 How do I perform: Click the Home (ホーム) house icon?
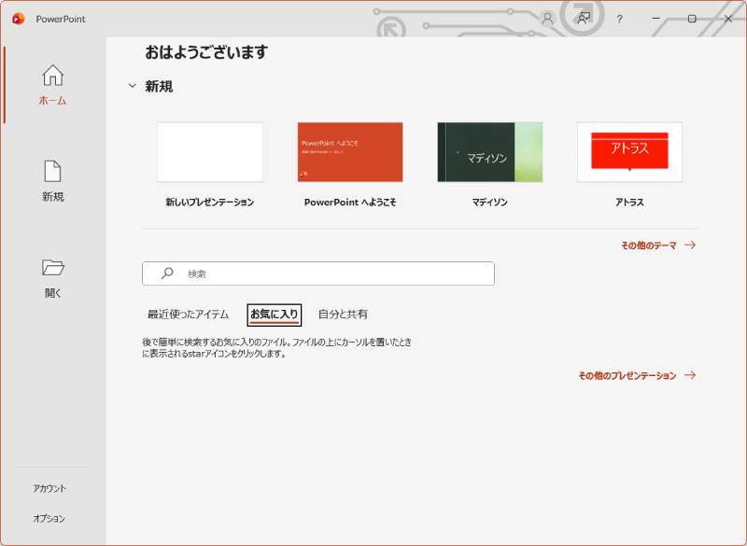[x=53, y=76]
